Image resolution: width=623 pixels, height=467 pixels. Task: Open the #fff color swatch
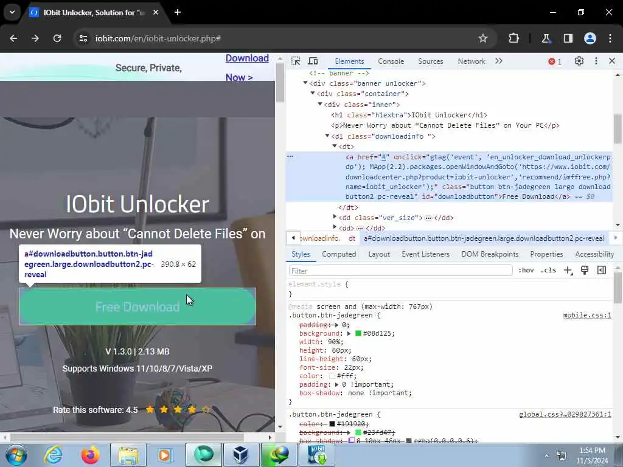click(332, 376)
